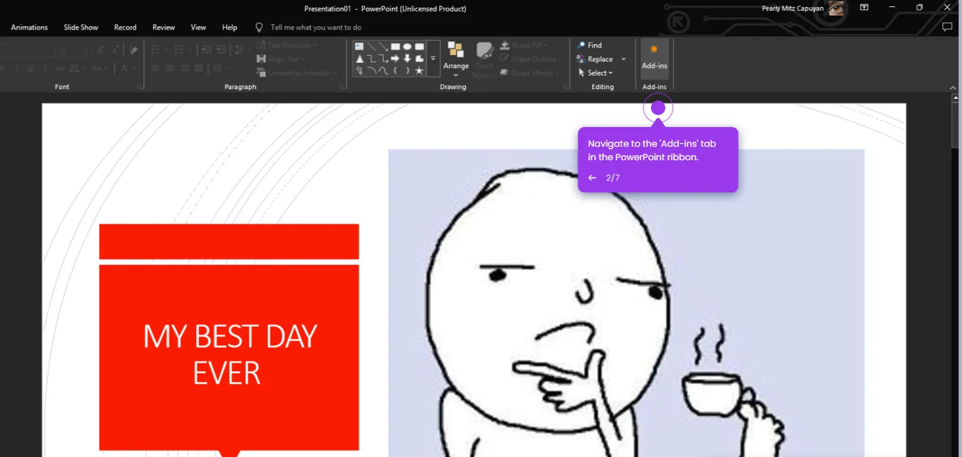Open the Font Color dropdown
The height and width of the screenshot is (457, 962).
134,68
